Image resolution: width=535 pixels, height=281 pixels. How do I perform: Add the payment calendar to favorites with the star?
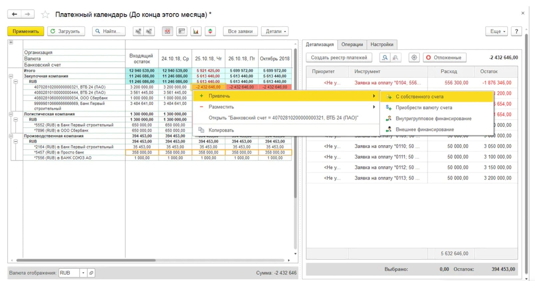point(45,15)
